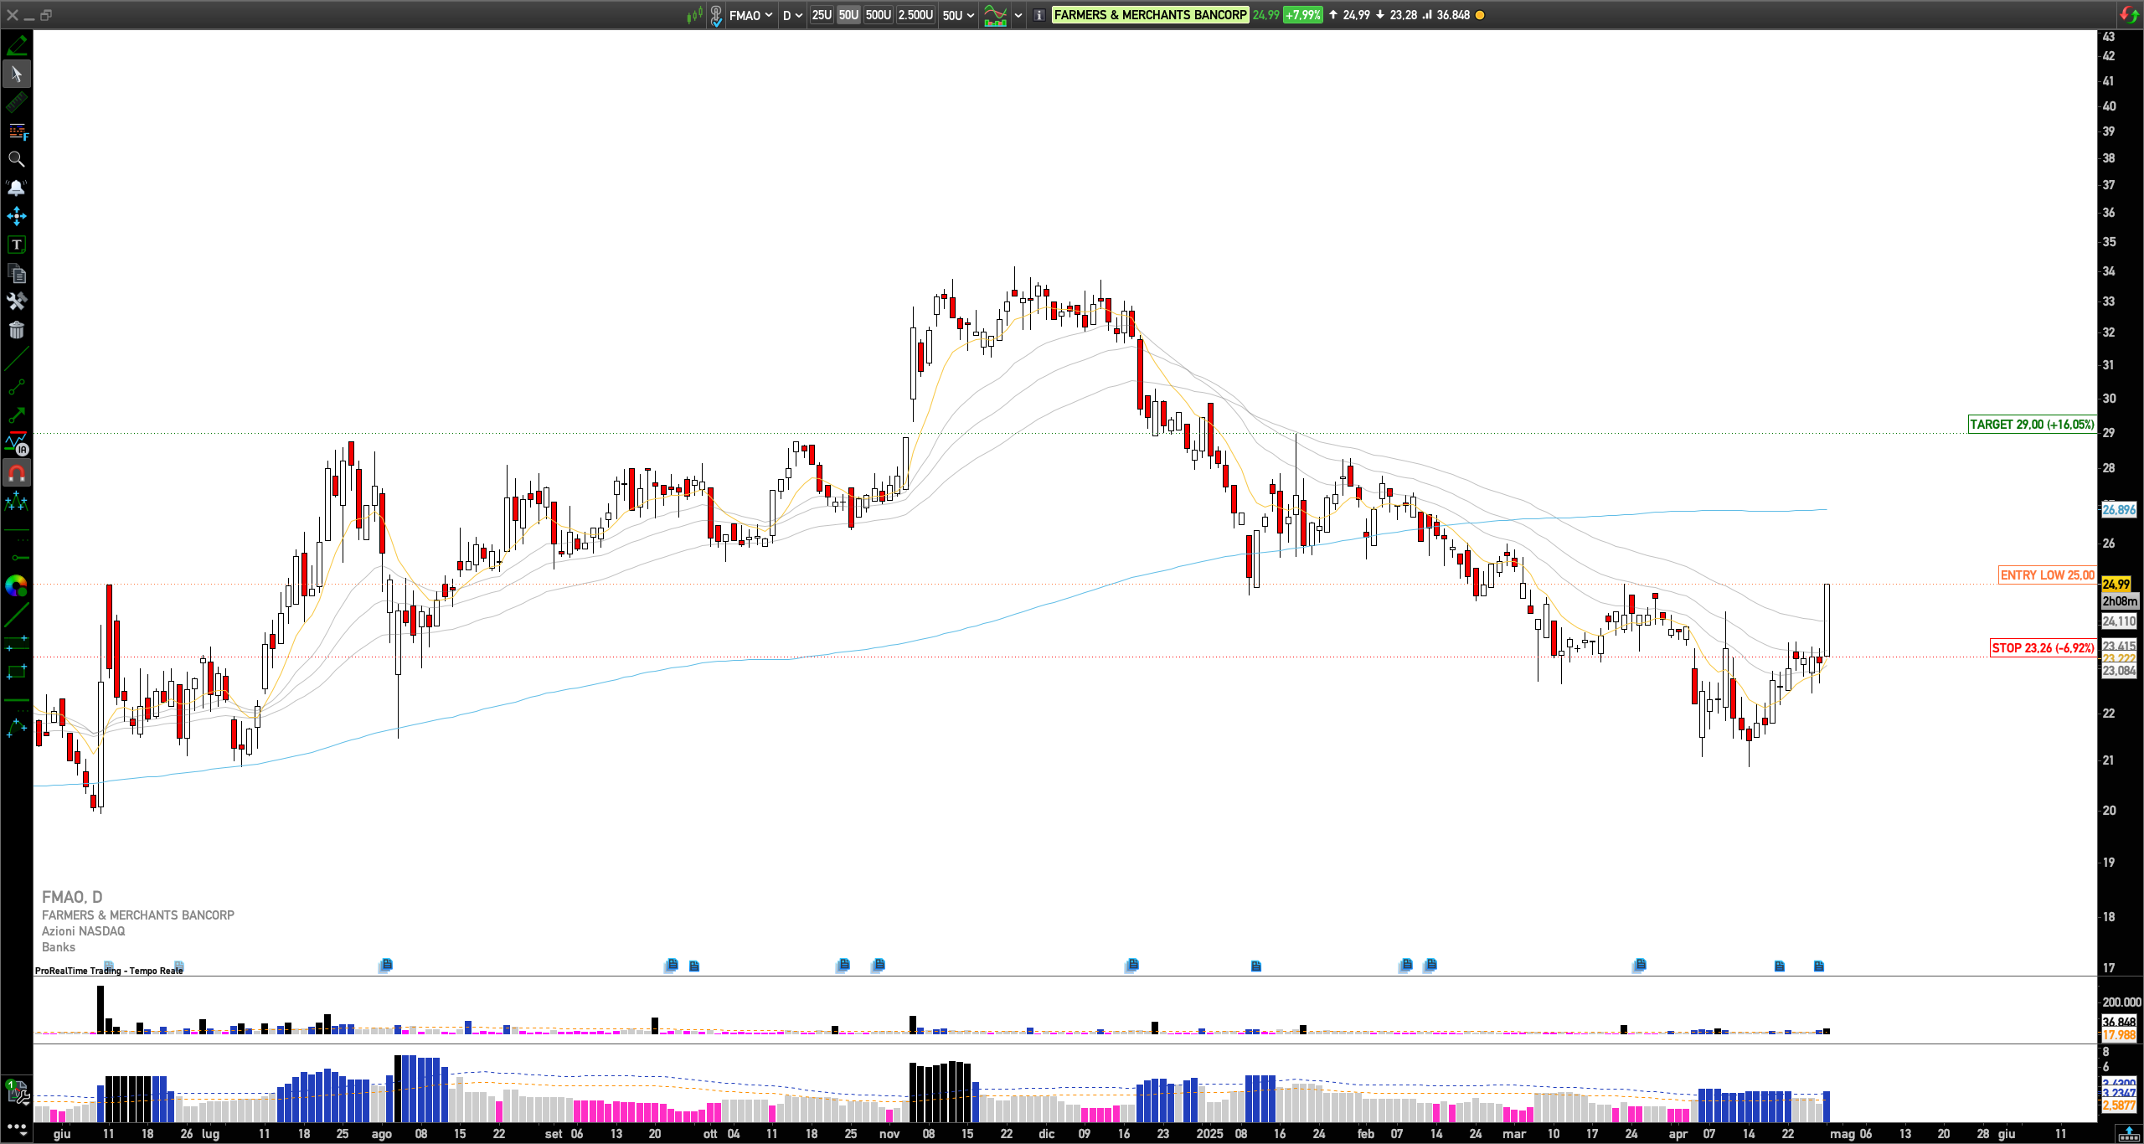Toggle the chart link group icon
This screenshot has width=2144, height=1144.
(x=716, y=15)
